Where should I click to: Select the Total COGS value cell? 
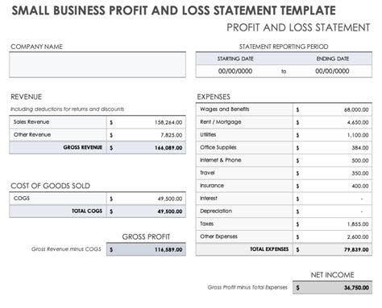(x=146, y=211)
